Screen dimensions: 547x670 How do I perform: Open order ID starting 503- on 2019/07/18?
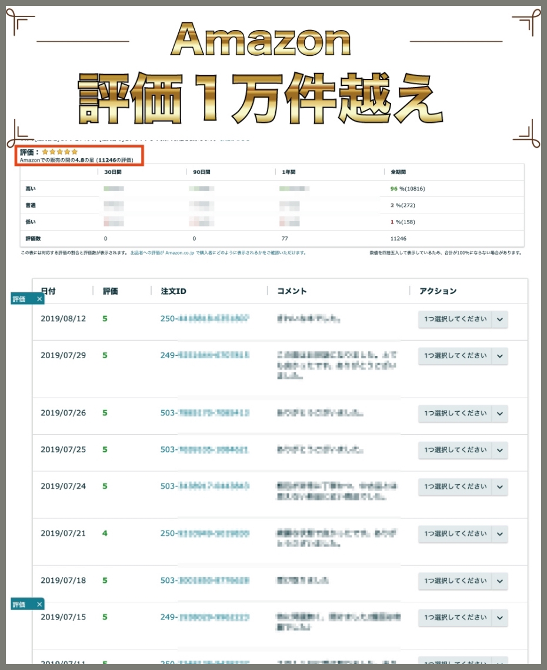coord(205,580)
